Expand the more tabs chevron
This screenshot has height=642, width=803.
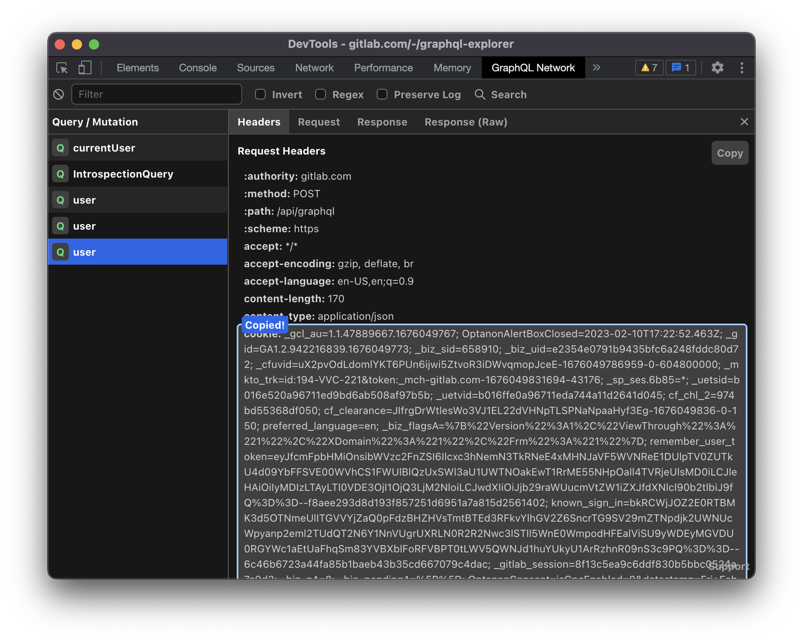(x=597, y=68)
